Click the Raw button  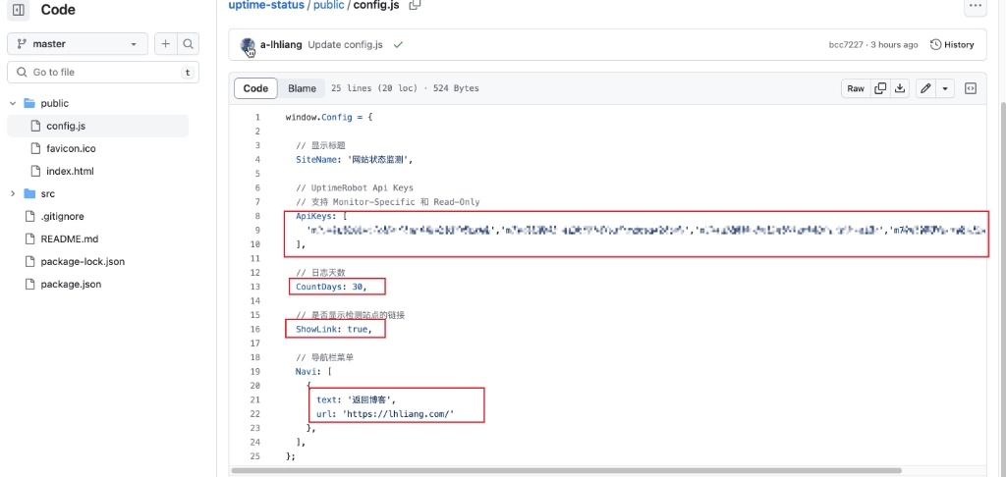coord(856,88)
